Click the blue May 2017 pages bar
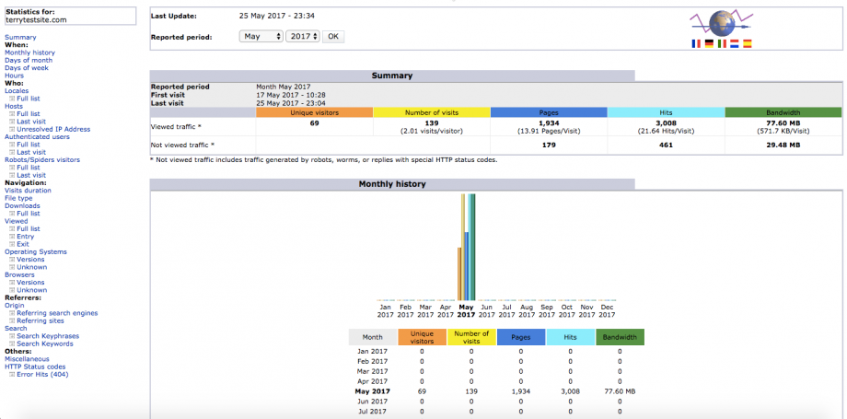847x419 pixels. click(467, 266)
